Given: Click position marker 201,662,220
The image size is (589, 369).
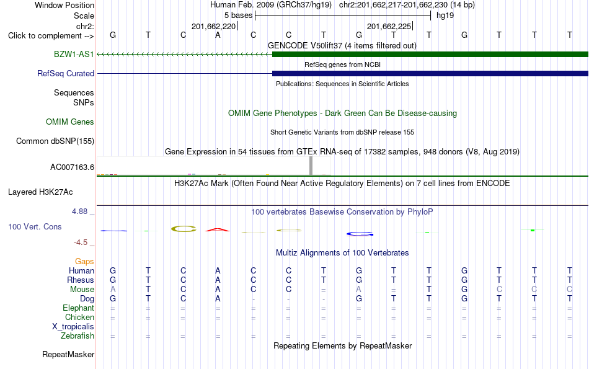Looking at the screenshot, I should pos(213,26).
